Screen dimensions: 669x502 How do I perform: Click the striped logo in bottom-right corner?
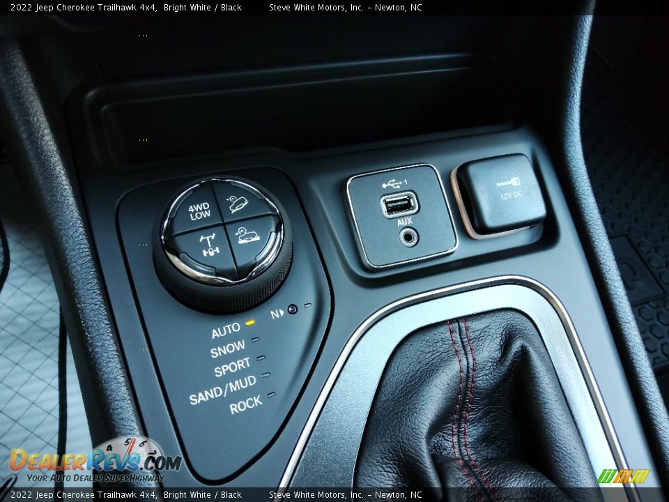click(x=623, y=476)
